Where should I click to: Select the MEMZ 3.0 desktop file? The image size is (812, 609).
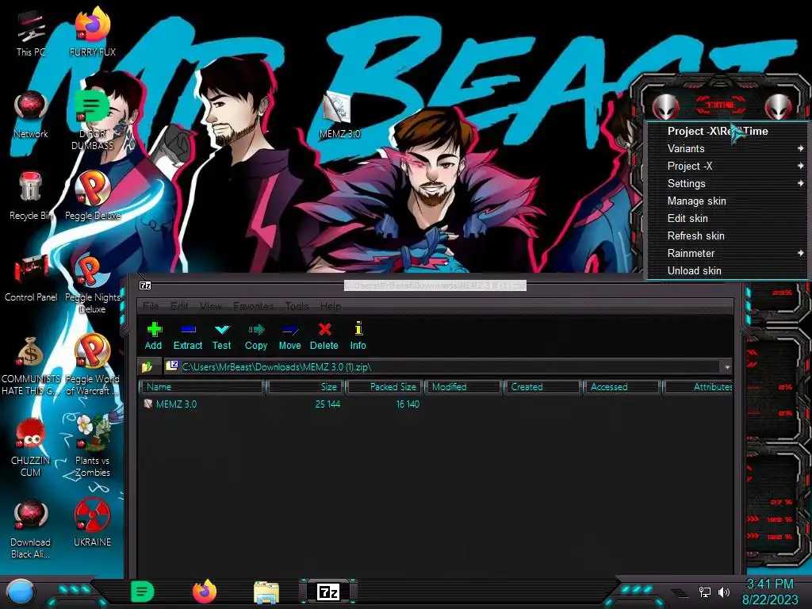(339, 115)
